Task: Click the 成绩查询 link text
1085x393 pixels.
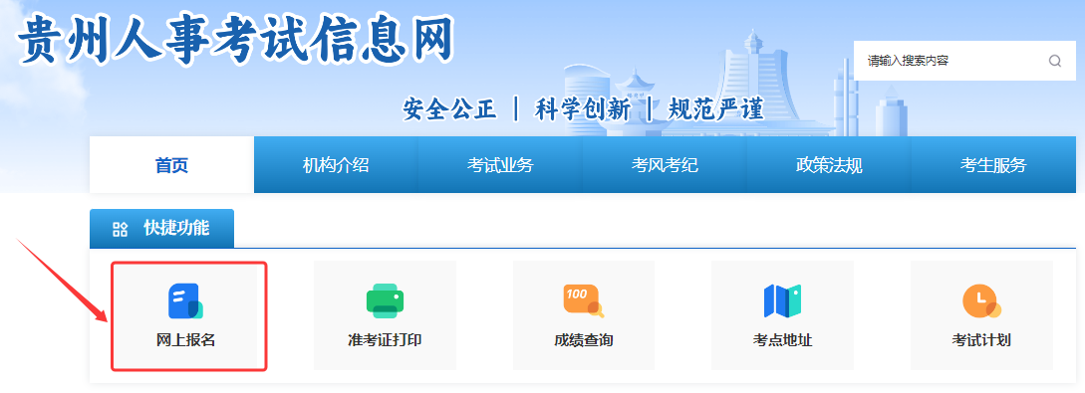Action: 583,340
